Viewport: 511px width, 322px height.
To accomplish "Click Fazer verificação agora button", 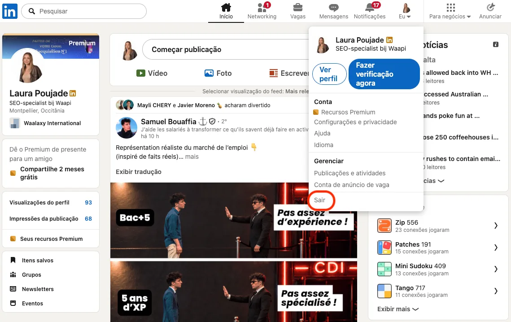I will coord(384,74).
